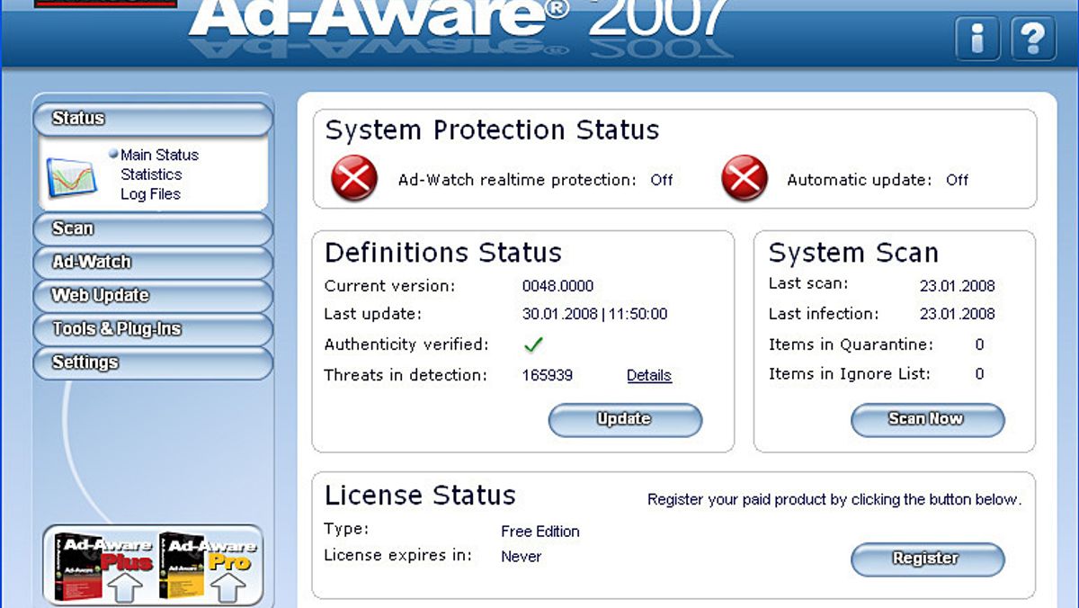Expand the Web Update sidebar section

click(152, 295)
